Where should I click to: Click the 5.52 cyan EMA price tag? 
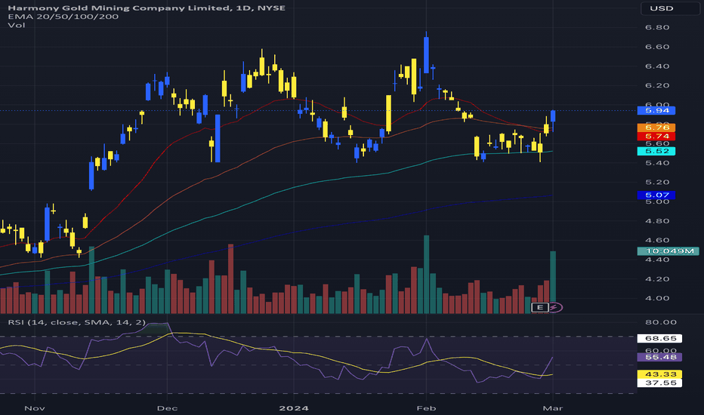[656, 151]
